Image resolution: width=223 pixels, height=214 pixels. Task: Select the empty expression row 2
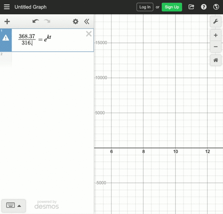pos(47,60)
